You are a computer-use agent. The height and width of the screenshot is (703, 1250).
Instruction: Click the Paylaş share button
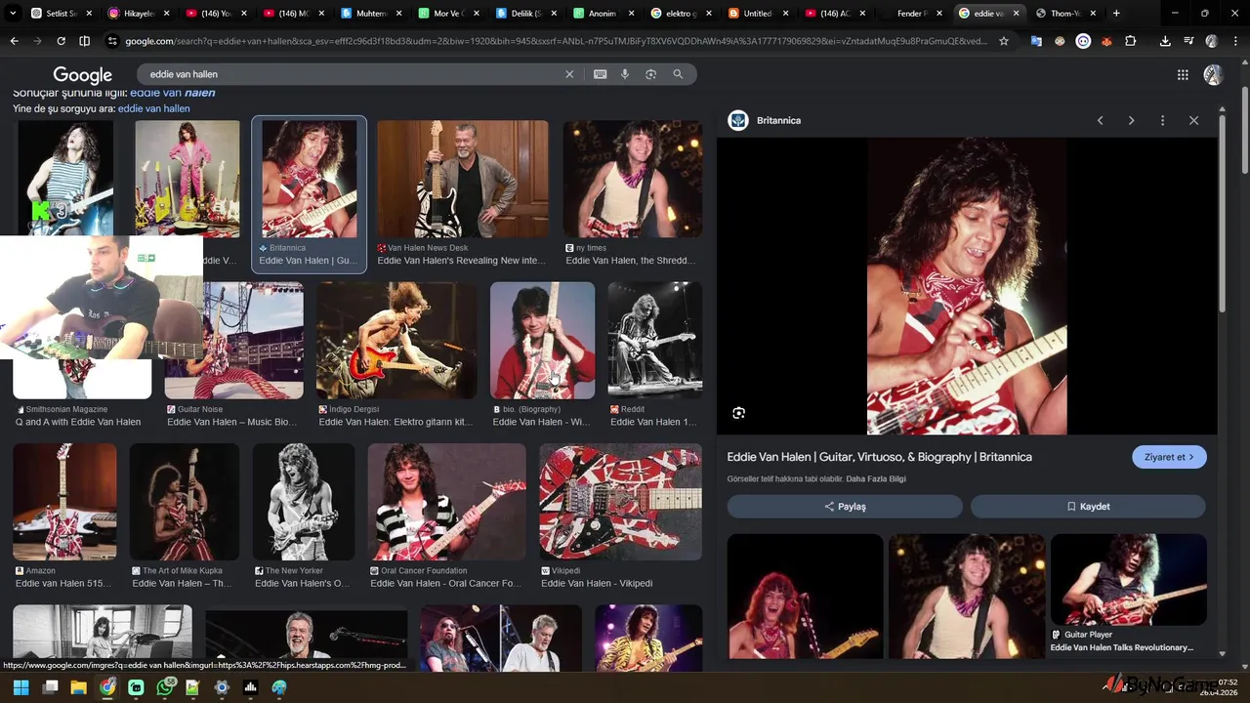coord(845,507)
